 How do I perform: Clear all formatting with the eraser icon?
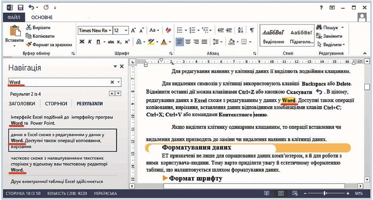pos(168,30)
